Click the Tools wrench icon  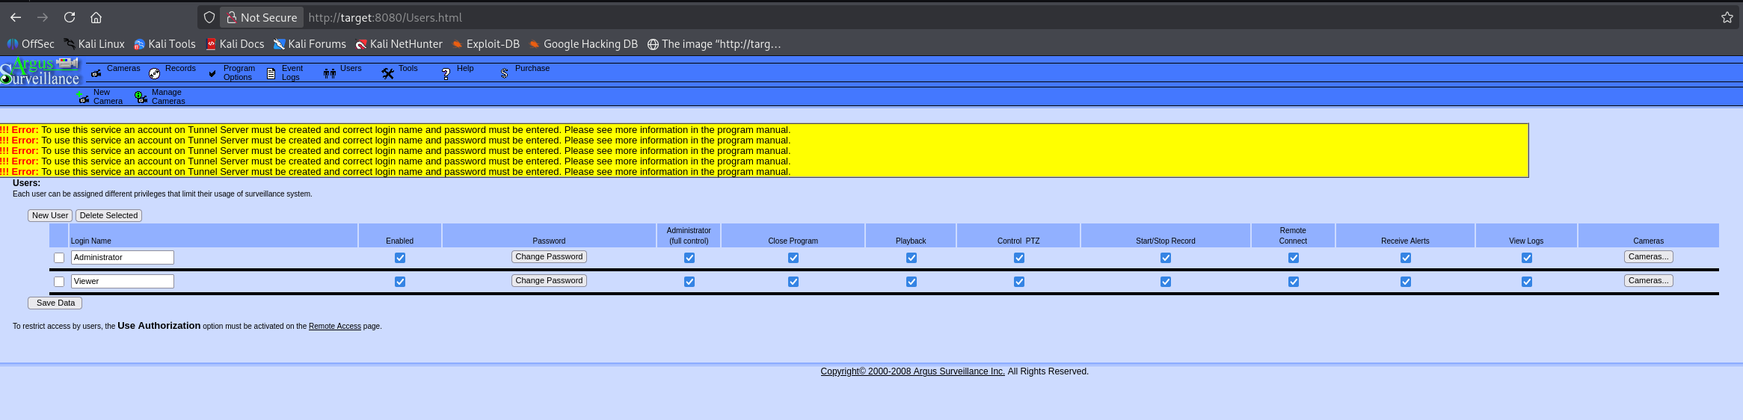[x=388, y=73]
